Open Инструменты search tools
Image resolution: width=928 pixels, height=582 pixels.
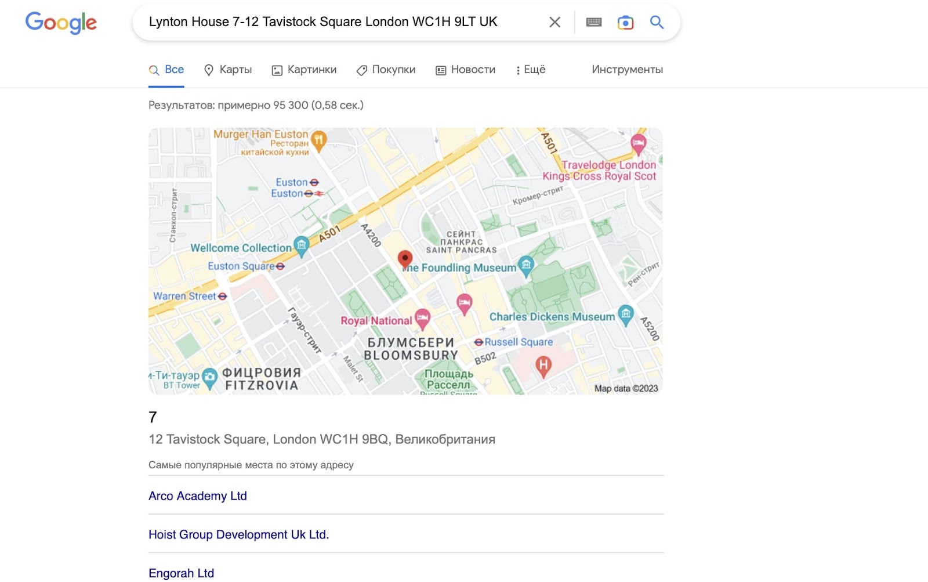628,70
